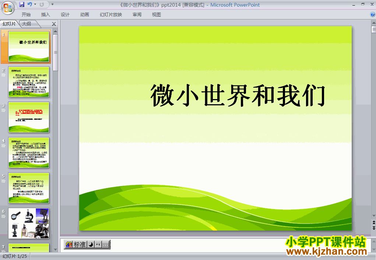Screen dimensions: 376x260
Task: Go to previous slide double-arrow button
Action: 373,222
